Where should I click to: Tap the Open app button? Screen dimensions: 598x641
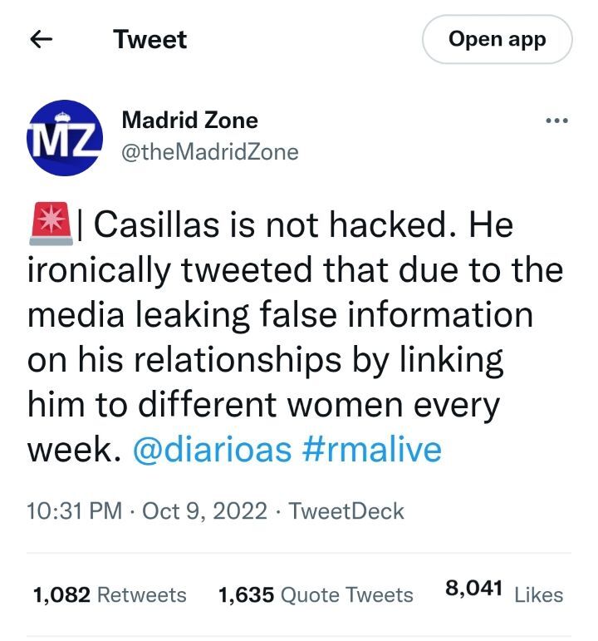tap(497, 39)
